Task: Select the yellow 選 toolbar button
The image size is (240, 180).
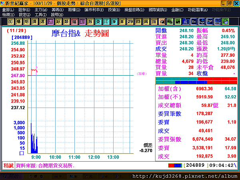Action: point(42,22)
